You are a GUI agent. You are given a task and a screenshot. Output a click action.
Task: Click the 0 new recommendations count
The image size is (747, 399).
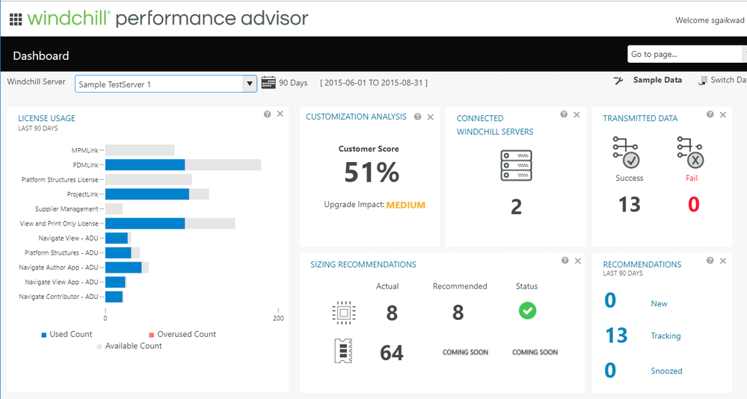pyautogui.click(x=610, y=300)
